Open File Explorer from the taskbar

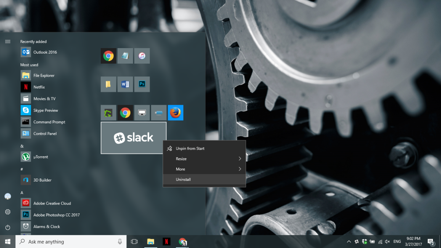pos(151,242)
